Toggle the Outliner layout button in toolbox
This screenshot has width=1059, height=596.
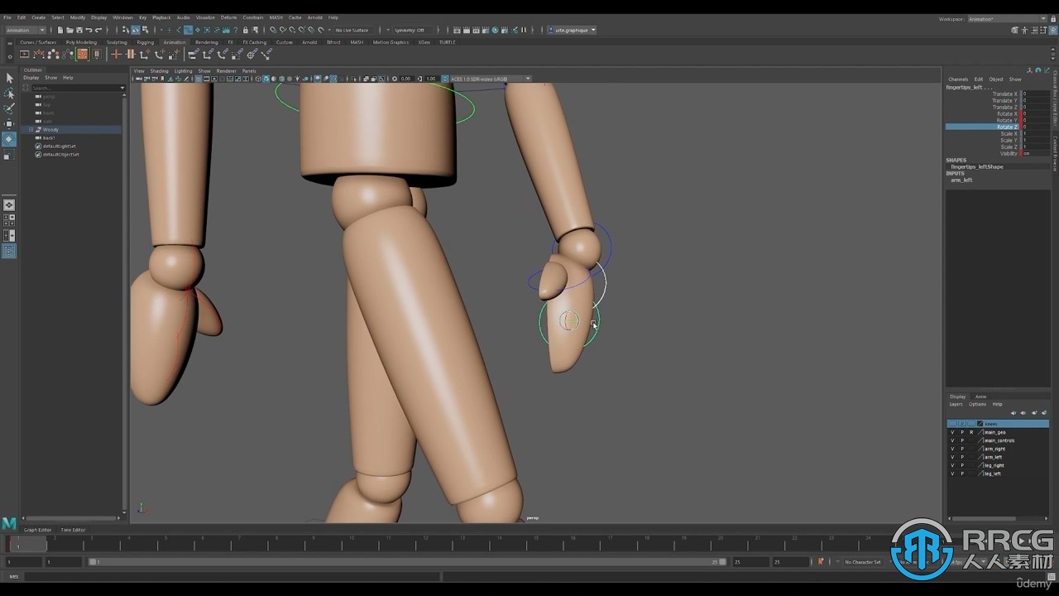(x=9, y=251)
